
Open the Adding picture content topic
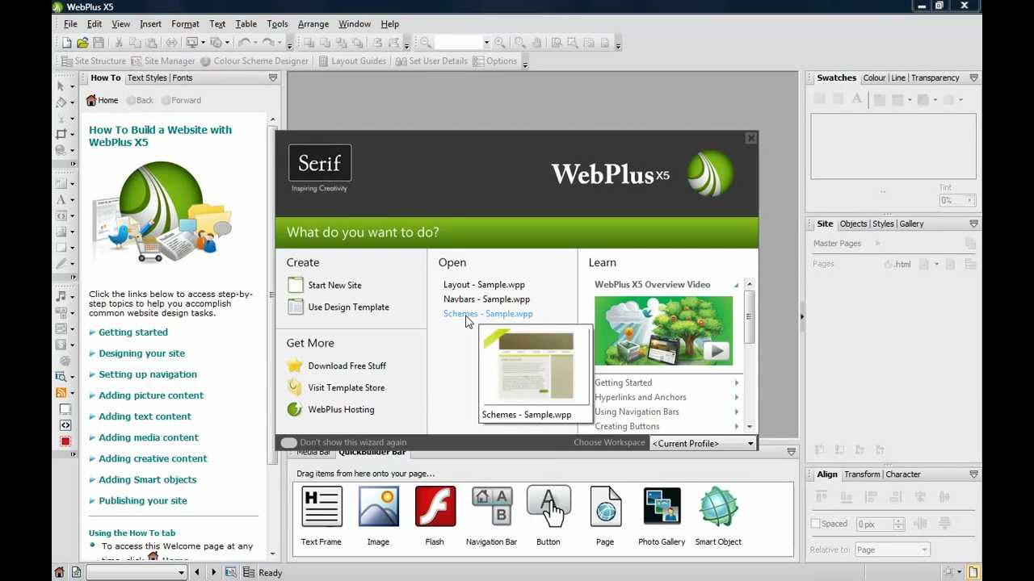pyautogui.click(x=151, y=395)
